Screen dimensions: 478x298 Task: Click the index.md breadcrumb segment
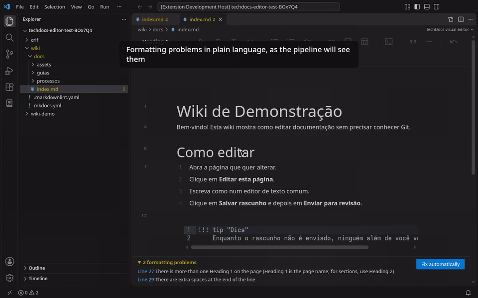(x=188, y=29)
